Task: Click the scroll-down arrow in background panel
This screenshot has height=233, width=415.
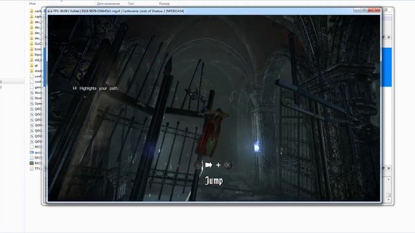Action: point(388,200)
